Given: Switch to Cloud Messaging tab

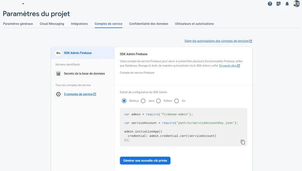Looking at the screenshot, I should tap(52, 24).
